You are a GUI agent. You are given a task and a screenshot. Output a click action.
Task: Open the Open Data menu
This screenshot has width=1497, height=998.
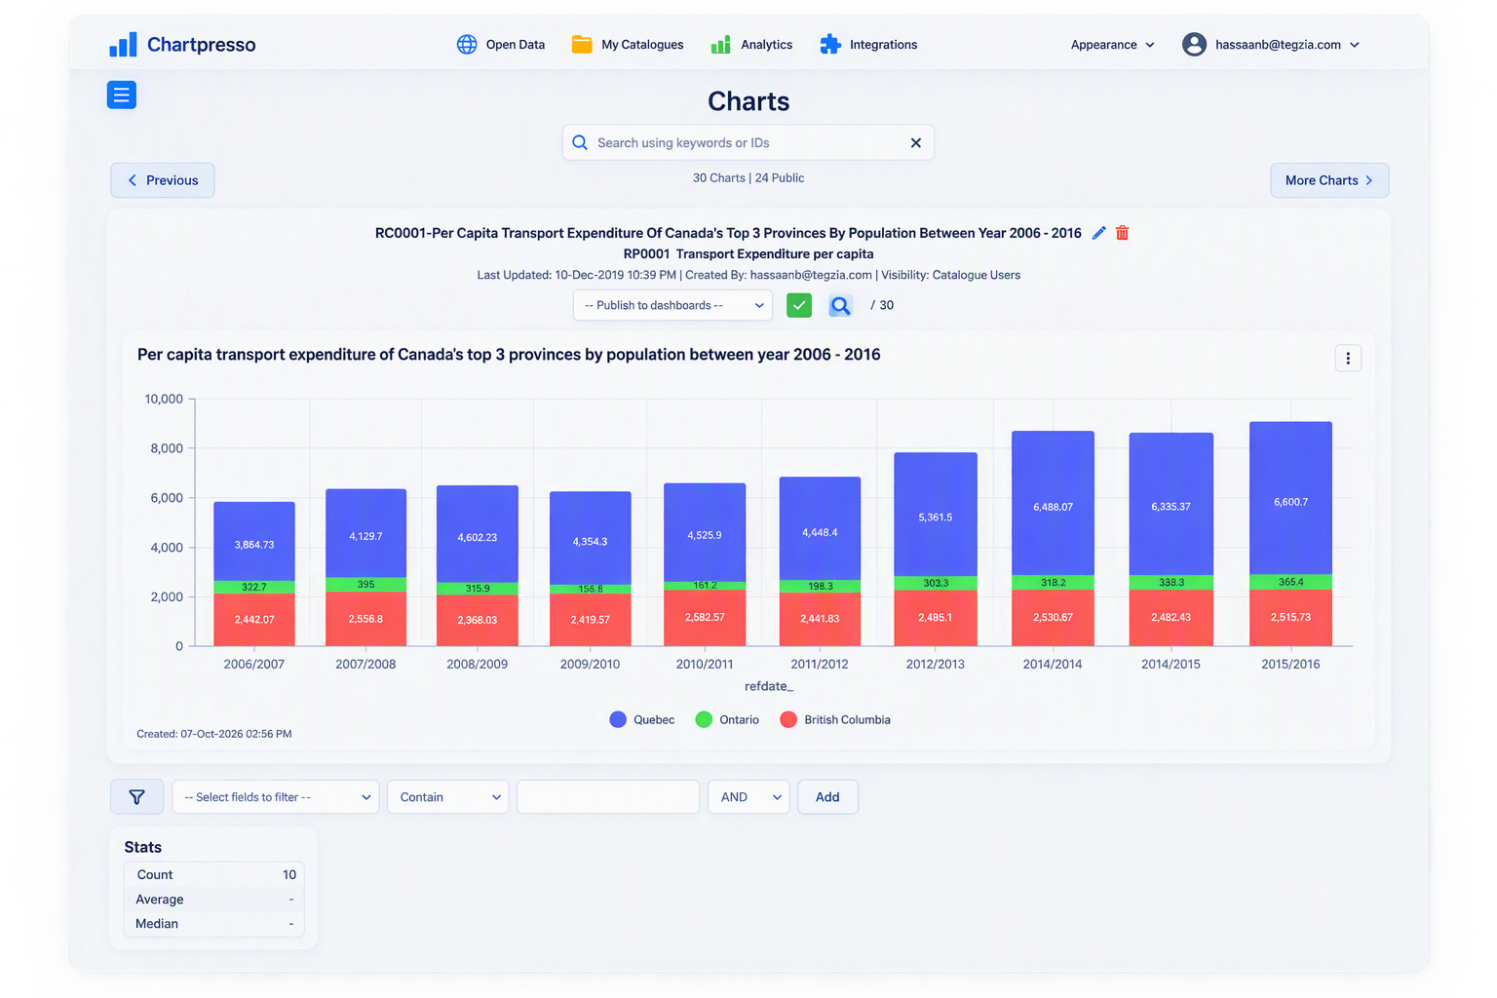pos(501,45)
